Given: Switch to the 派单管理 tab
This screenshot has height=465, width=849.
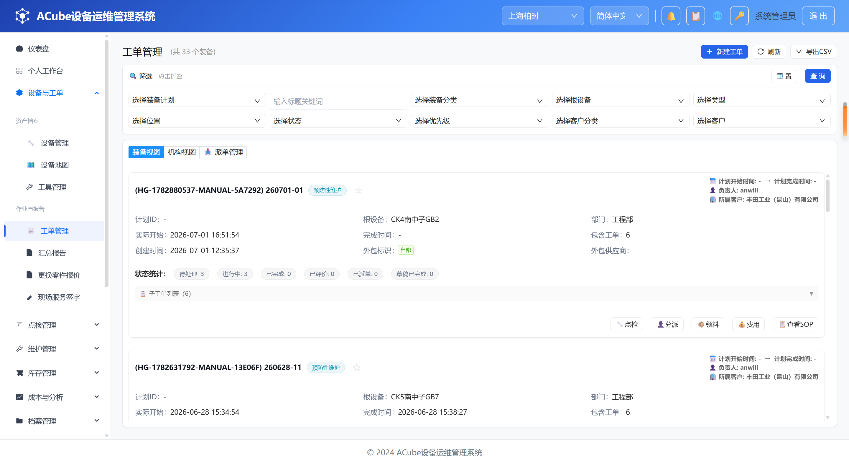Looking at the screenshot, I should click(x=223, y=152).
